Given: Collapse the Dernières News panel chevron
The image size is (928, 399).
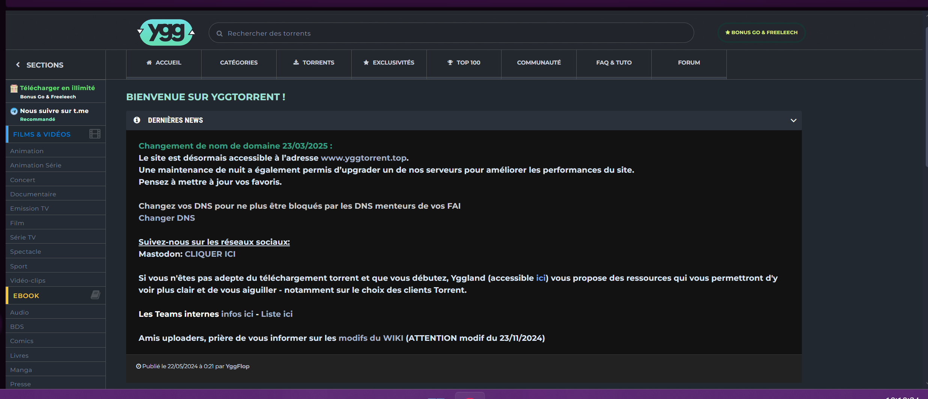Looking at the screenshot, I should (793, 120).
